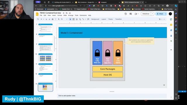Open the side panel calendar icon
Screen dimensions: 187x105
click(x=171, y=19)
